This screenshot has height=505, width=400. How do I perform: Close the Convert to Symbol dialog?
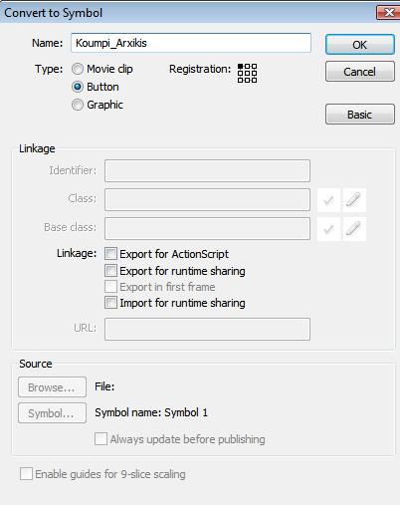click(389, 13)
